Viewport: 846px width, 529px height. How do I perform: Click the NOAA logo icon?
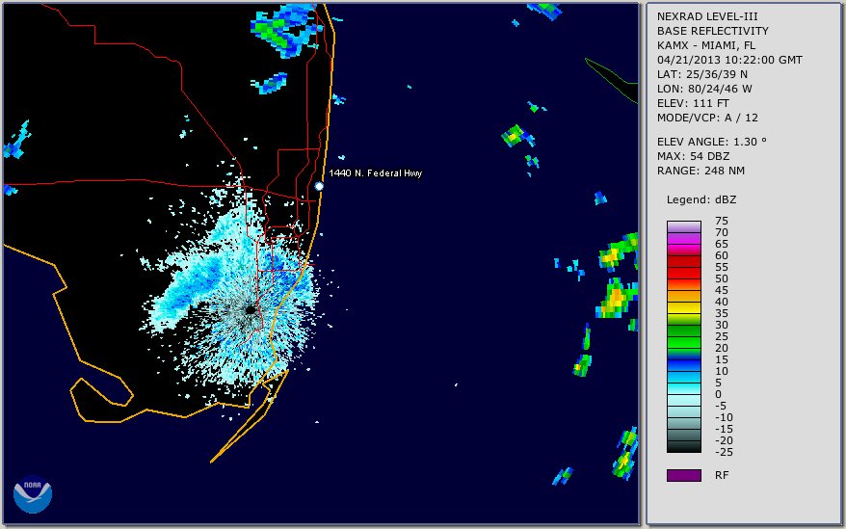click(33, 494)
